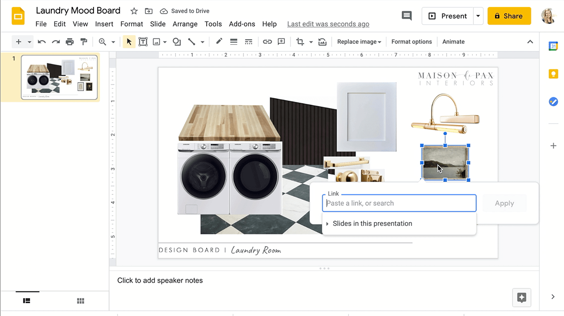The width and height of the screenshot is (564, 316).
Task: Open the Insert menu
Action: coord(104,24)
